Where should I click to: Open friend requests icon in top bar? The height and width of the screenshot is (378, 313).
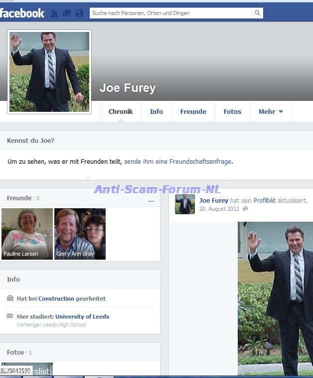[54, 13]
